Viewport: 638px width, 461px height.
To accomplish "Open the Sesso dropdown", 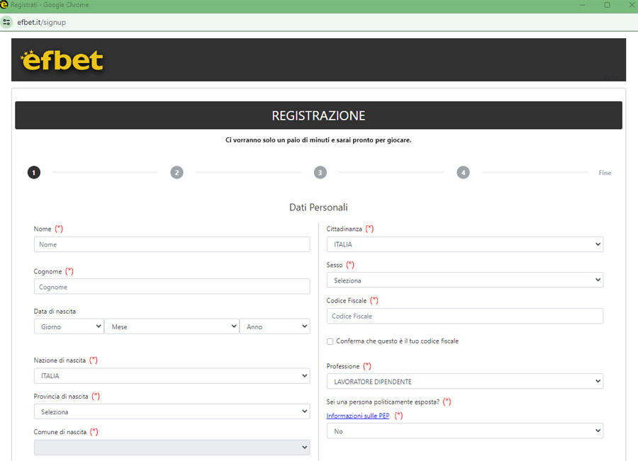I will tap(464, 280).
